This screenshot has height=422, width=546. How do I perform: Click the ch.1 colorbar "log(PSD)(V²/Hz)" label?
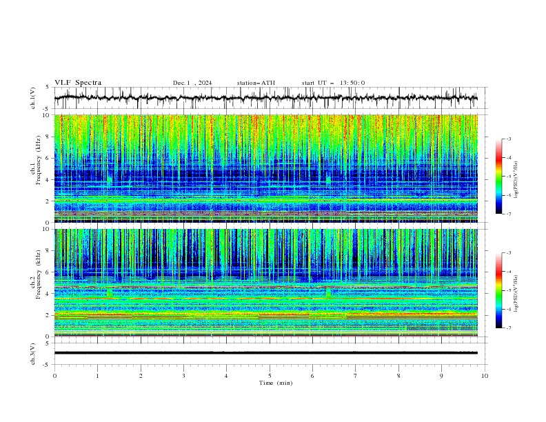point(516,180)
